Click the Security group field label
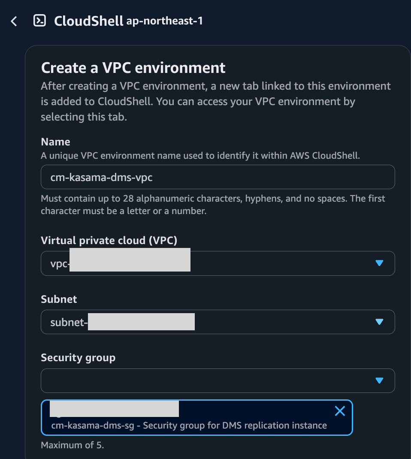The height and width of the screenshot is (459, 411). [x=78, y=358]
